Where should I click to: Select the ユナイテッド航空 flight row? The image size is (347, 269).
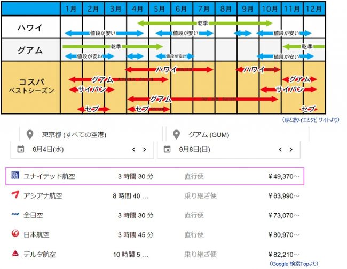(x=155, y=176)
